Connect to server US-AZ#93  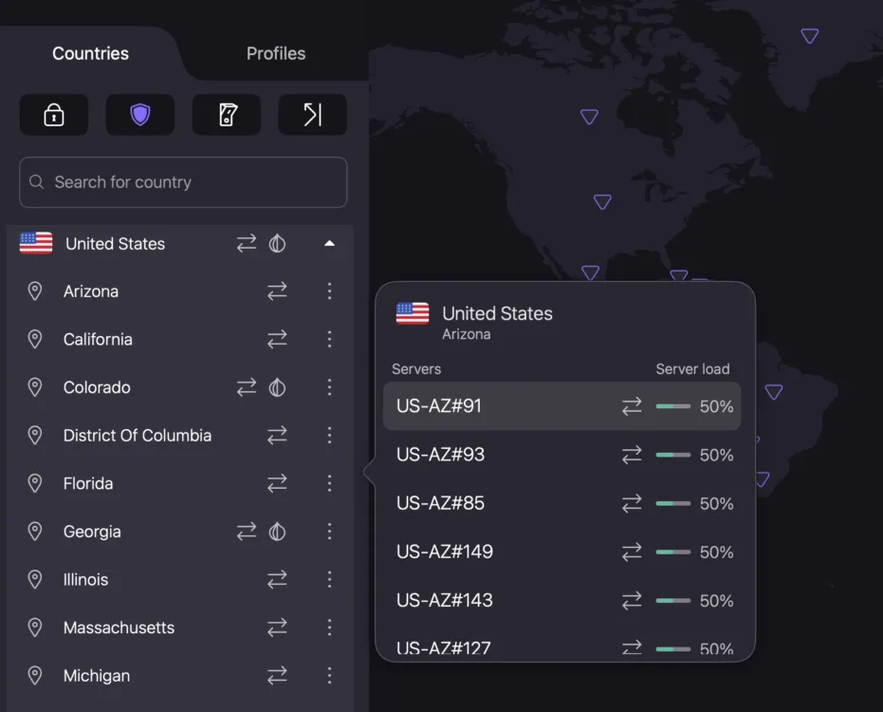[561, 455]
